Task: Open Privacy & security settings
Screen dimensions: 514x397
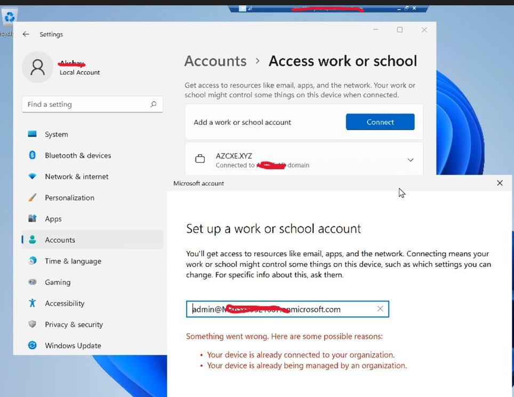Action: click(92, 324)
